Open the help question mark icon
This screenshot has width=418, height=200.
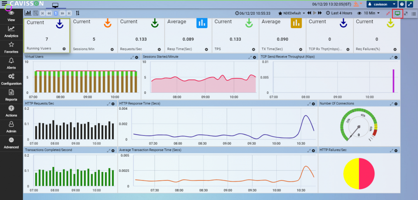click(x=402, y=4)
